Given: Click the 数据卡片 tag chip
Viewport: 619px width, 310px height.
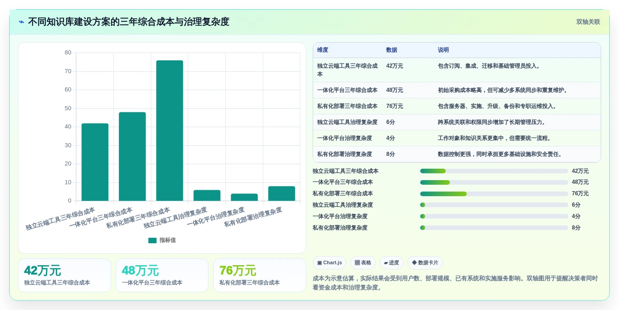Looking at the screenshot, I should (425, 262).
